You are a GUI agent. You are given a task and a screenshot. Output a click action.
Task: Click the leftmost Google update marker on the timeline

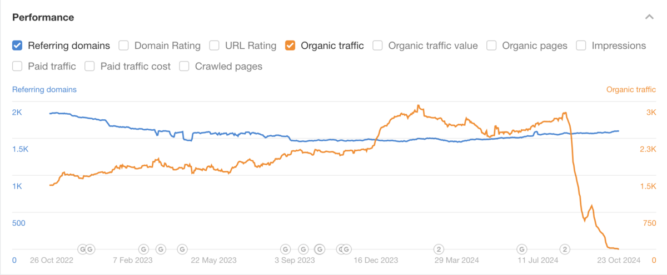pos(82,249)
